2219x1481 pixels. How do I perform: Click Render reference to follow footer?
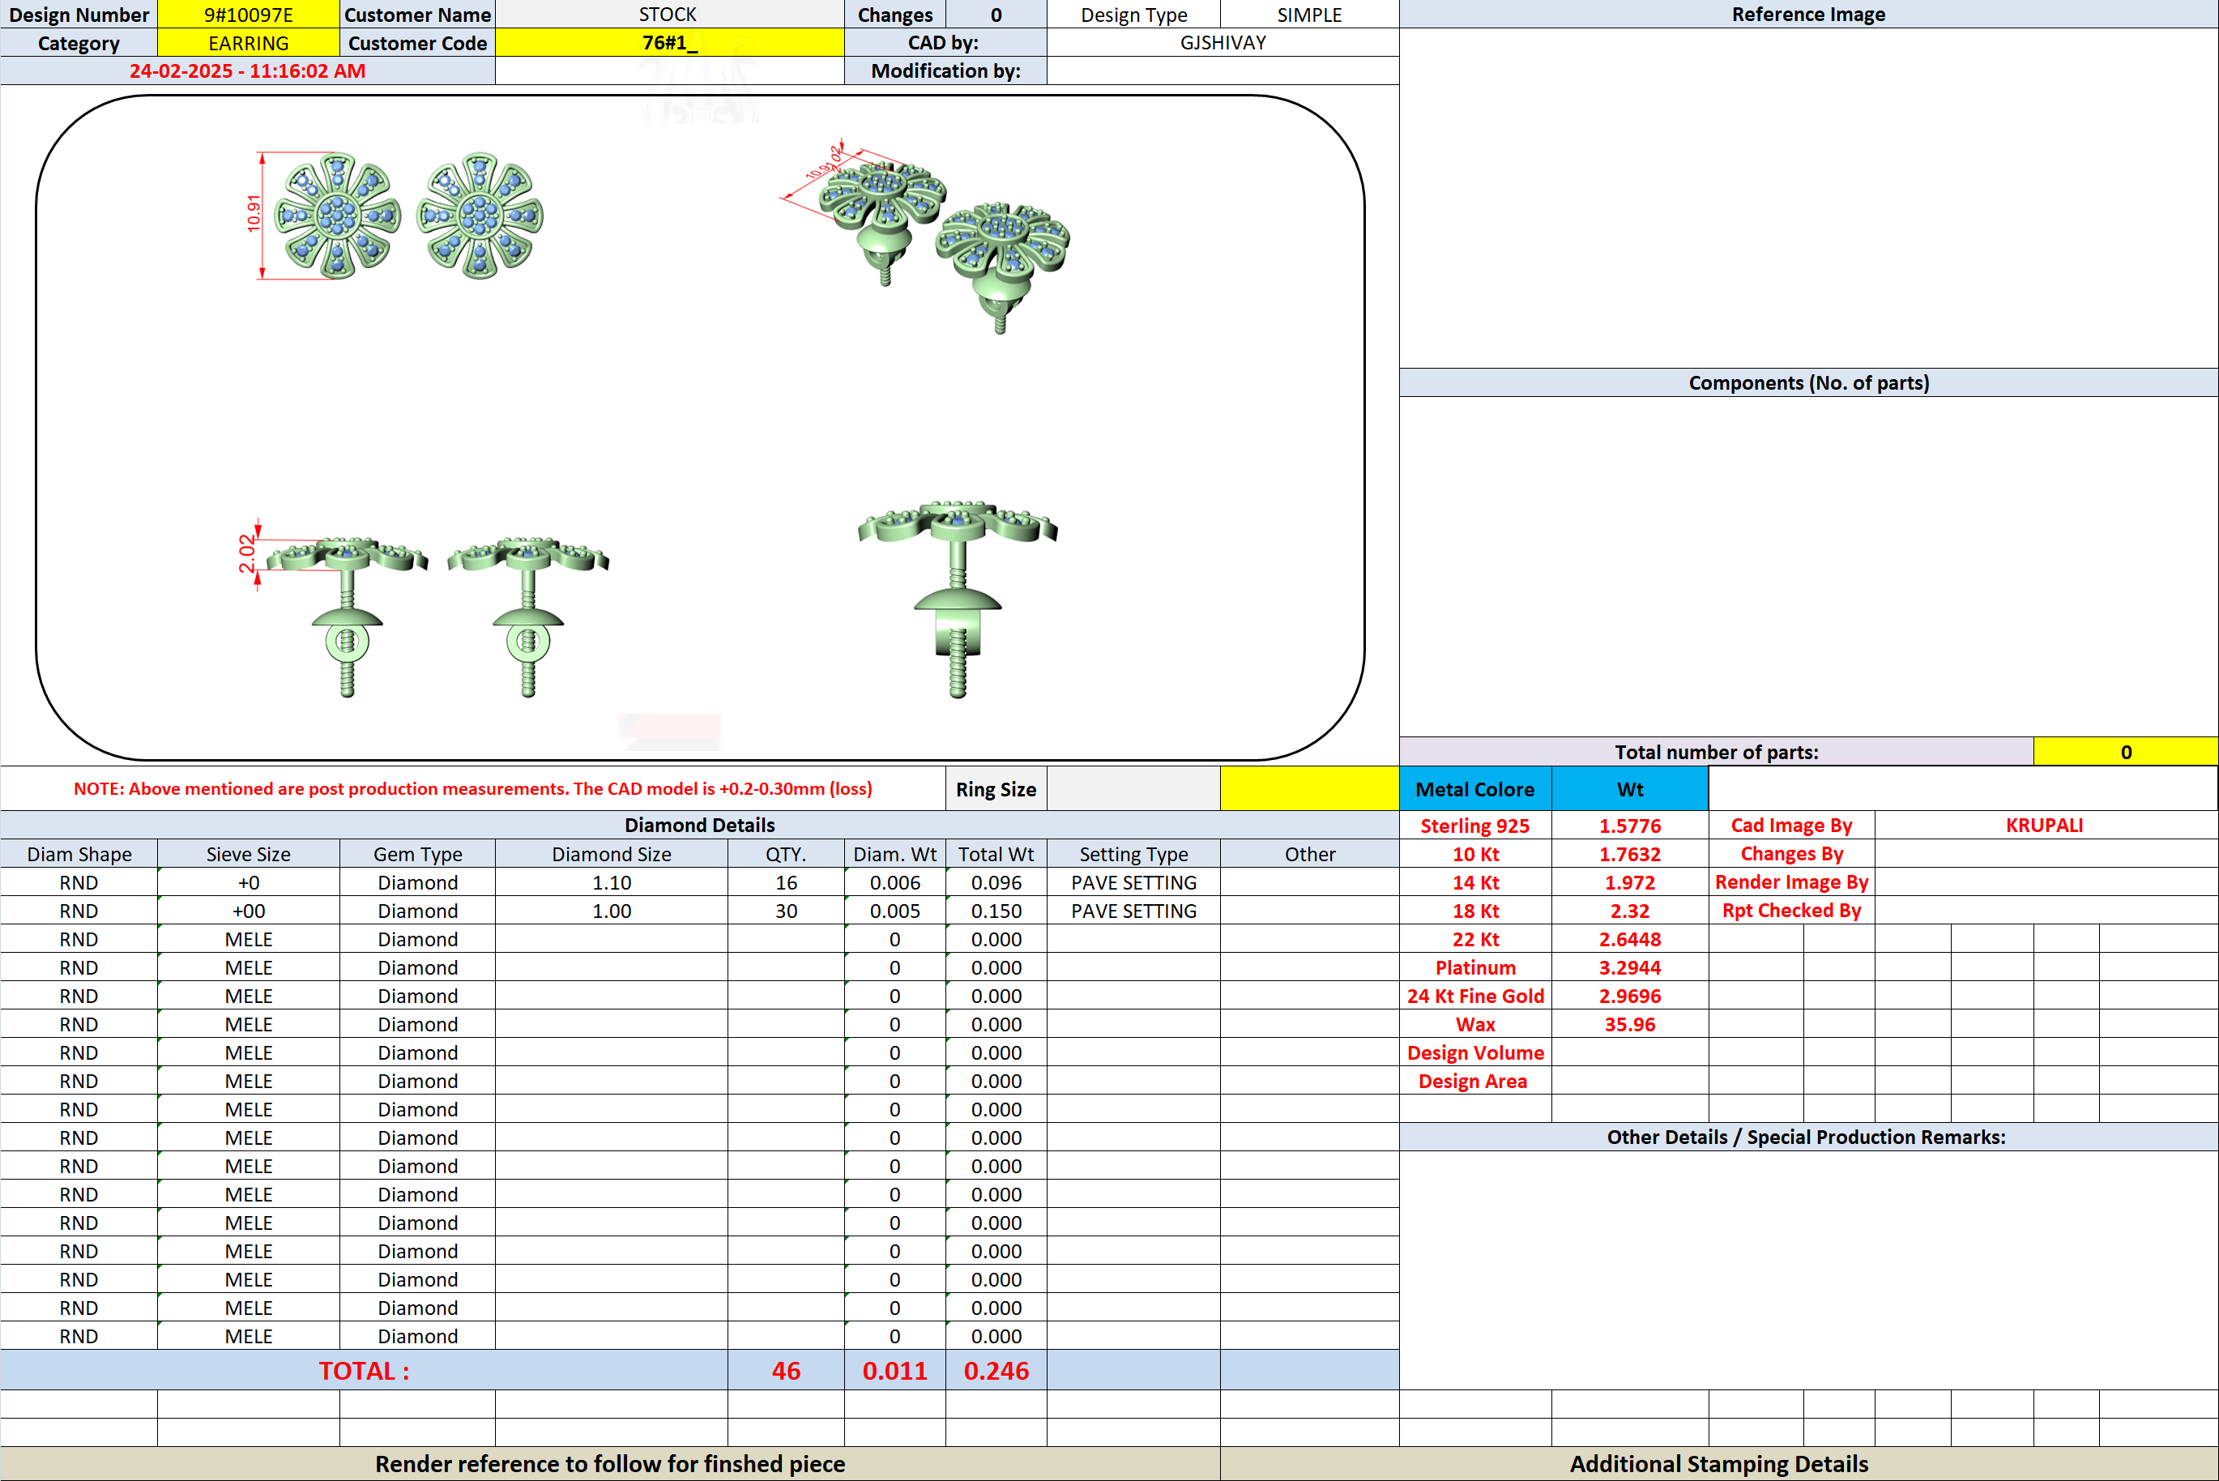coord(610,1463)
